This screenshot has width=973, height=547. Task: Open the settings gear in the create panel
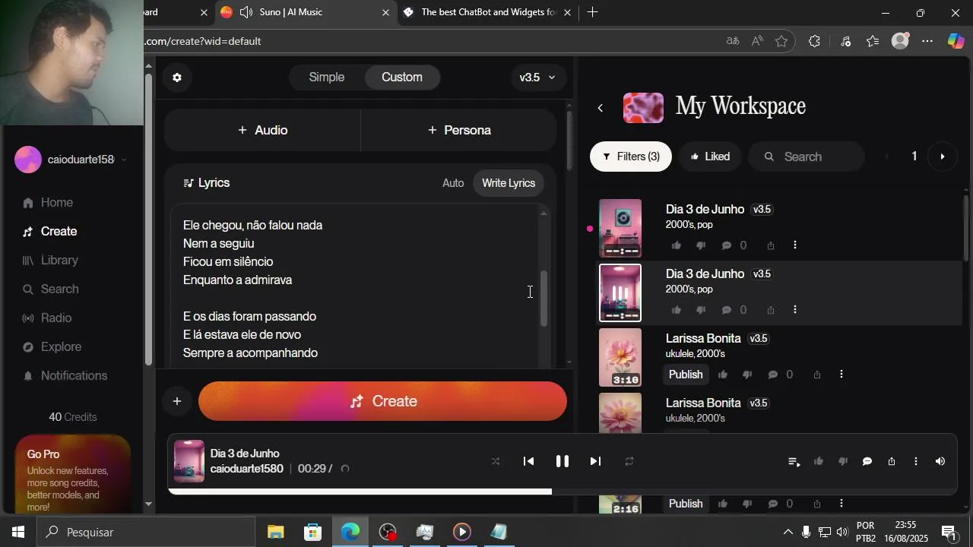coord(177,77)
